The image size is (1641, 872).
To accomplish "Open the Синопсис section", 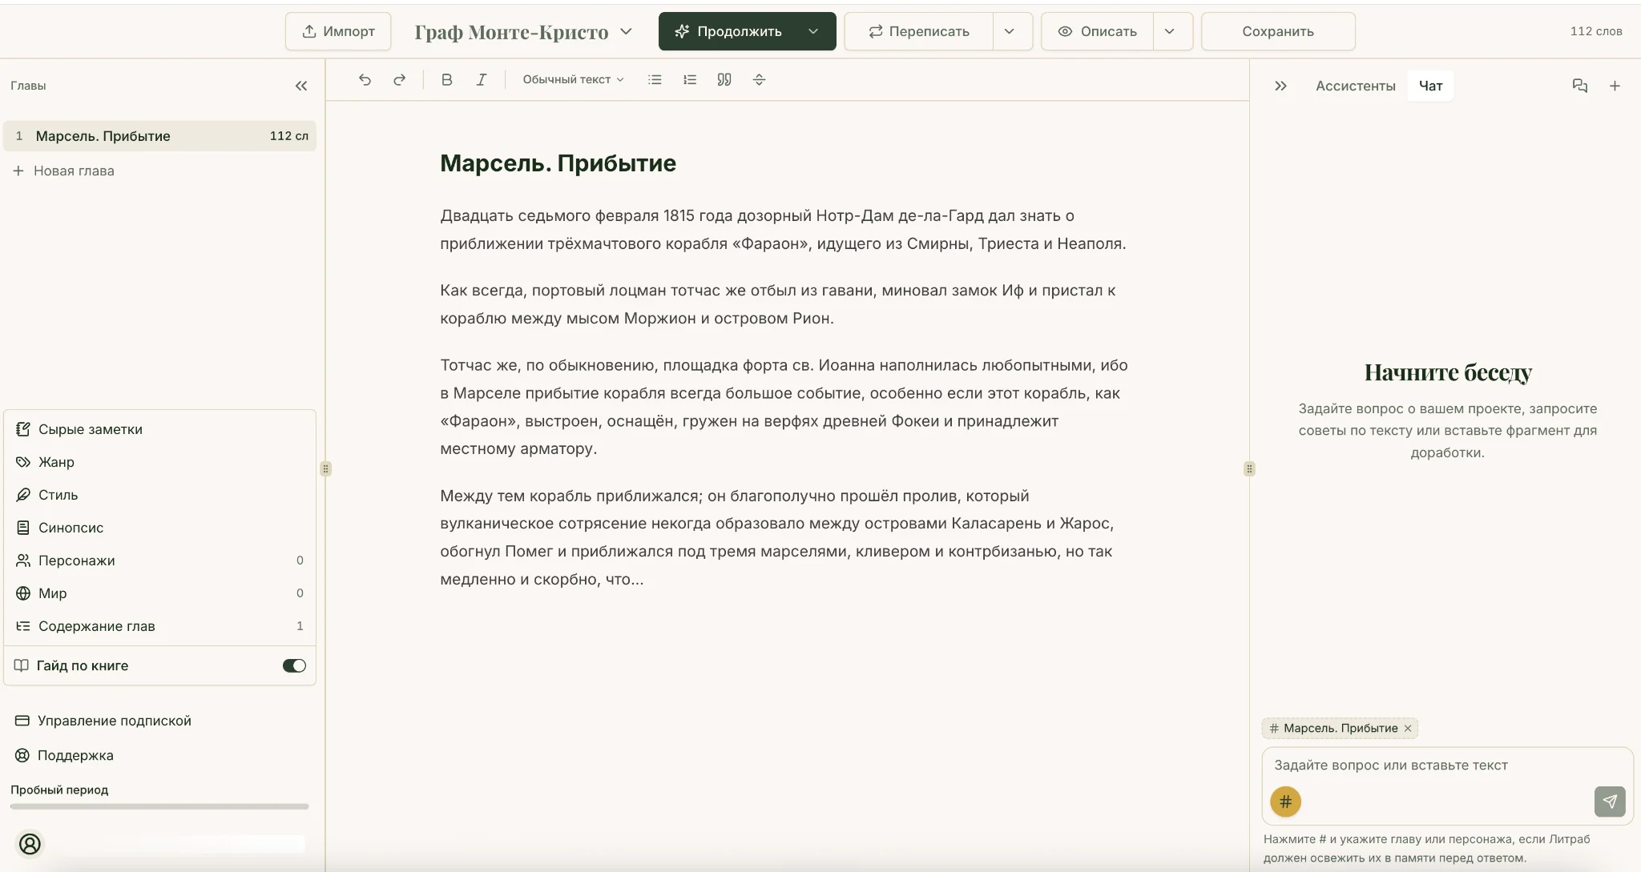I will pyautogui.click(x=159, y=528).
